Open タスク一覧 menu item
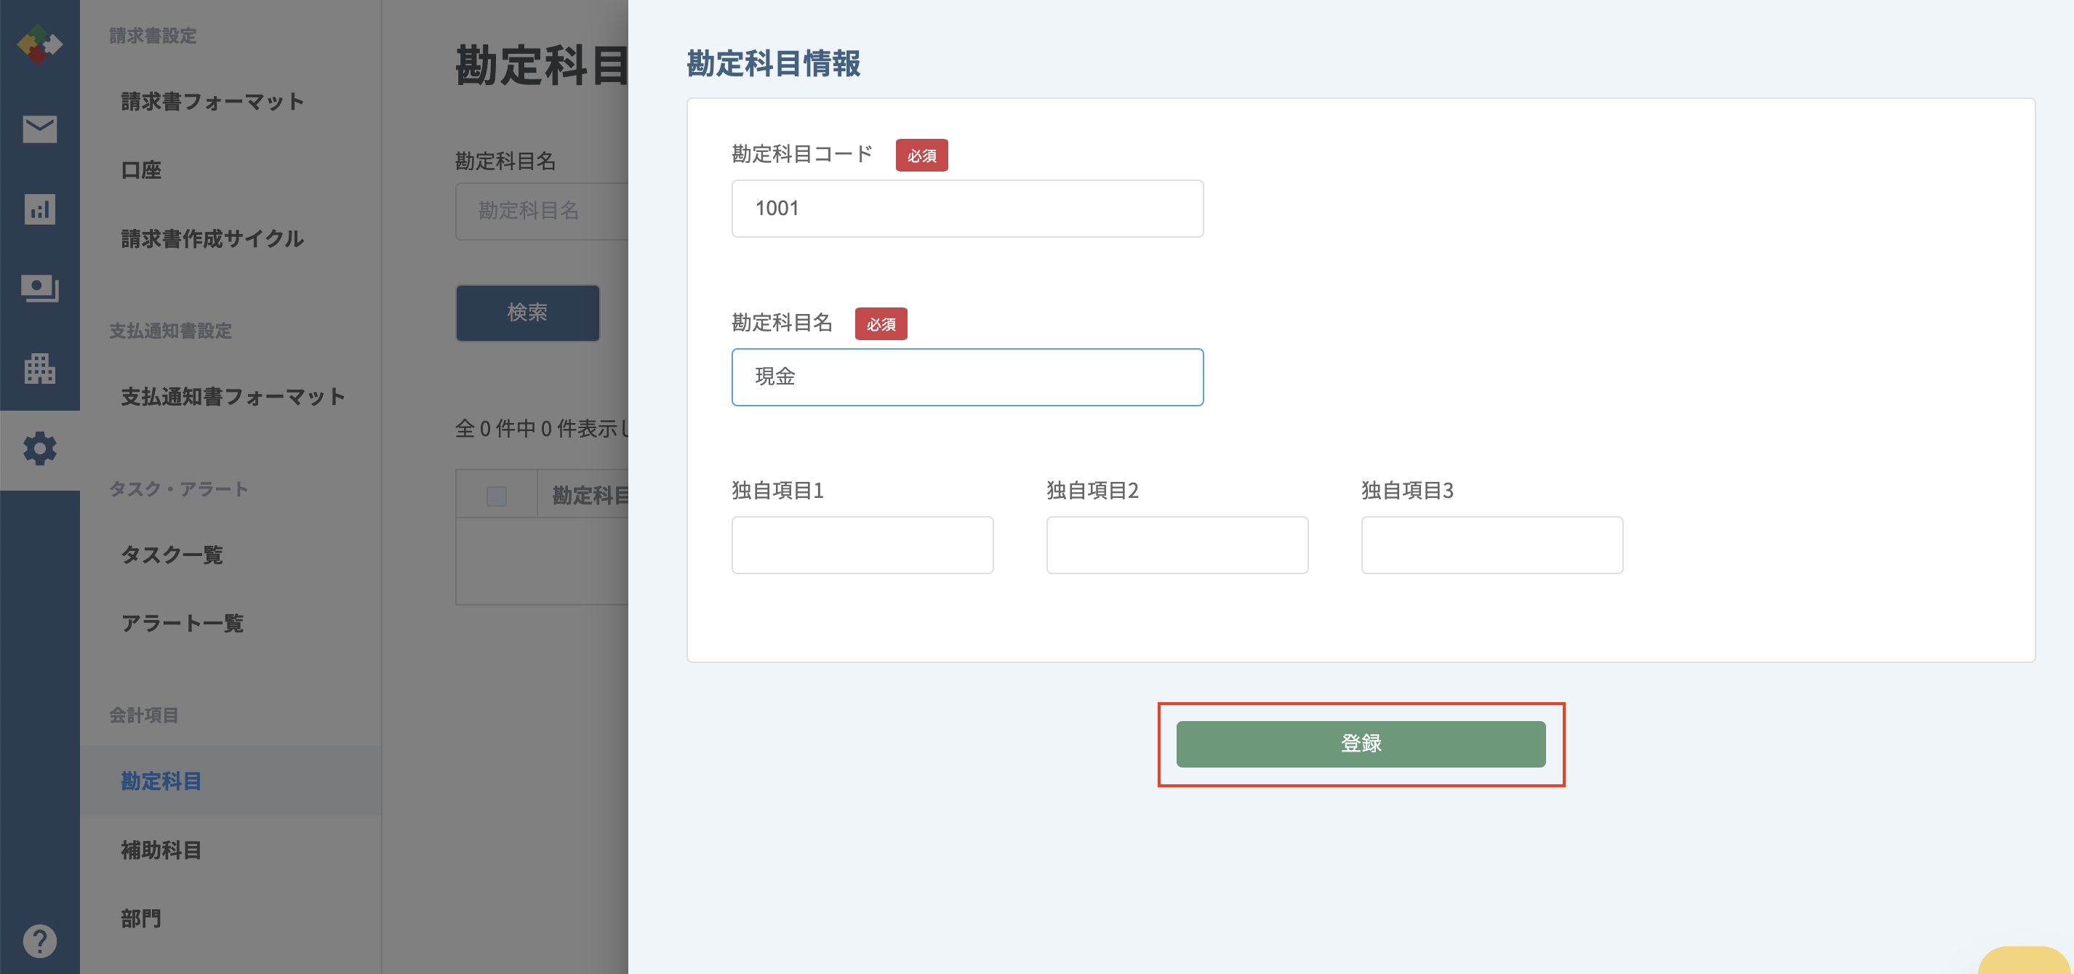The height and width of the screenshot is (974, 2074). 172,554
